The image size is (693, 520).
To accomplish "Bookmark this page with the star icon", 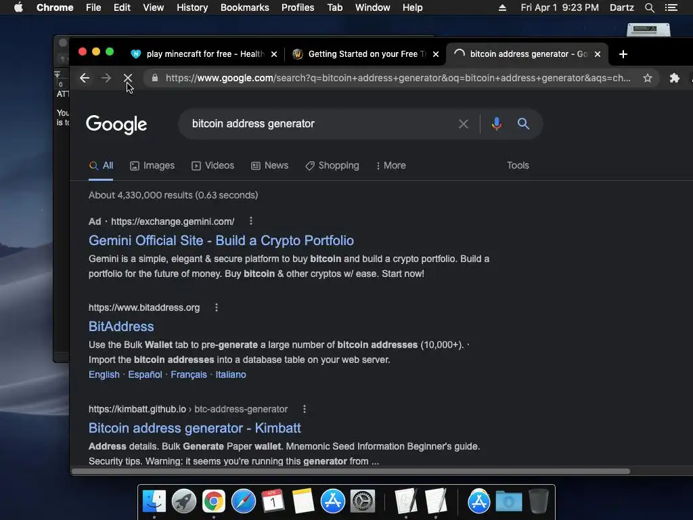I will tap(648, 79).
